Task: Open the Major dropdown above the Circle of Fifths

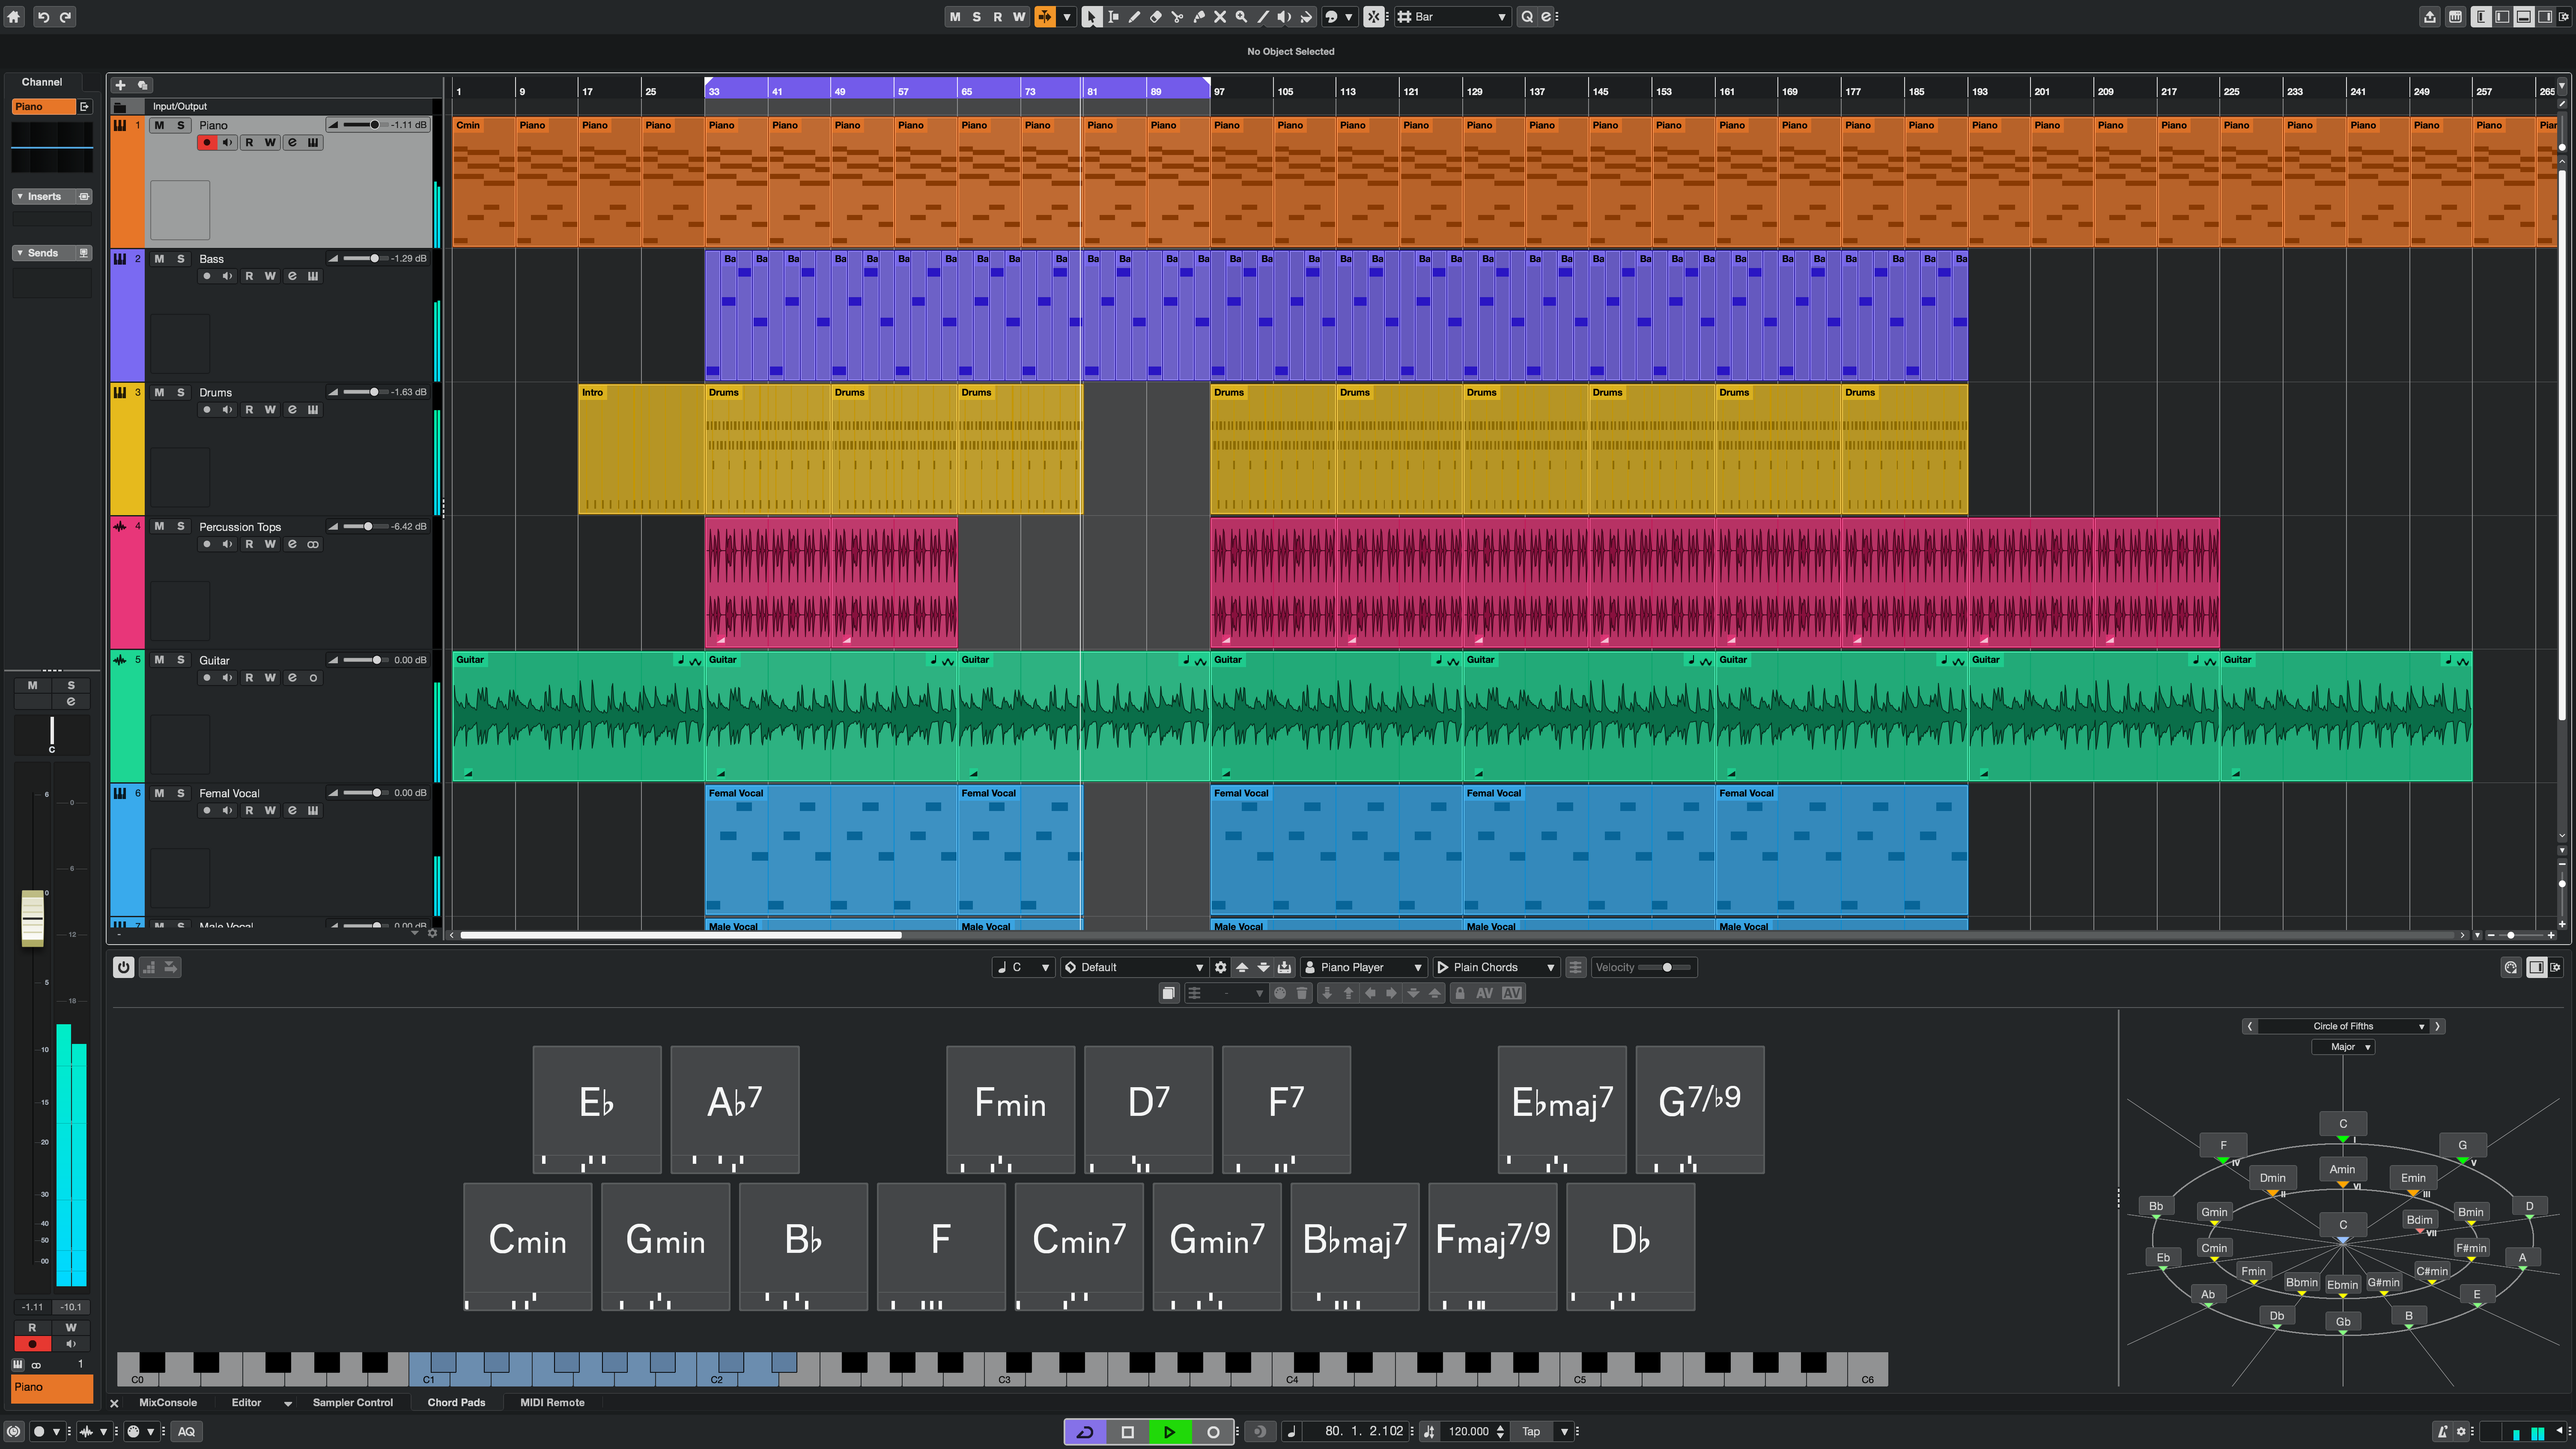Action: (x=2345, y=1047)
